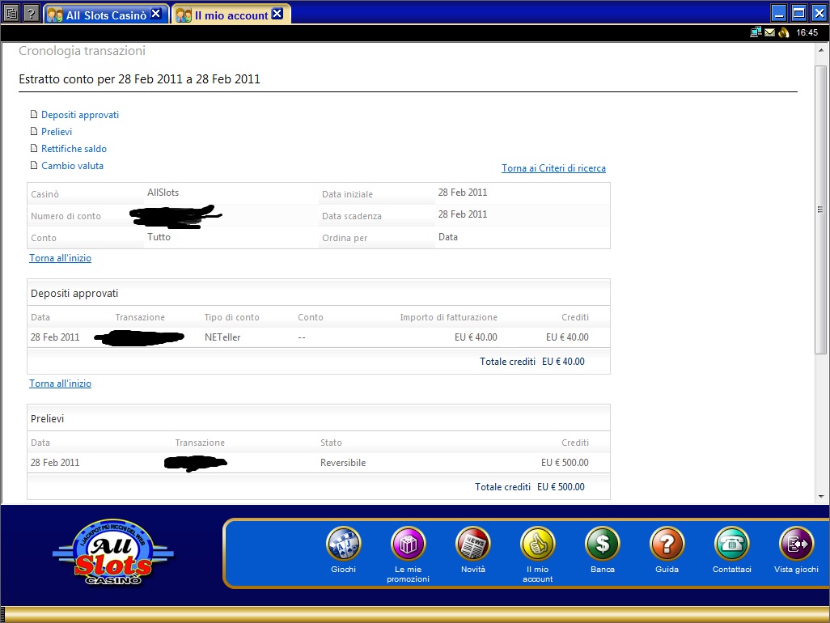Click the document icon beside Prelievi link
This screenshot has width=830, height=623.
tap(34, 131)
